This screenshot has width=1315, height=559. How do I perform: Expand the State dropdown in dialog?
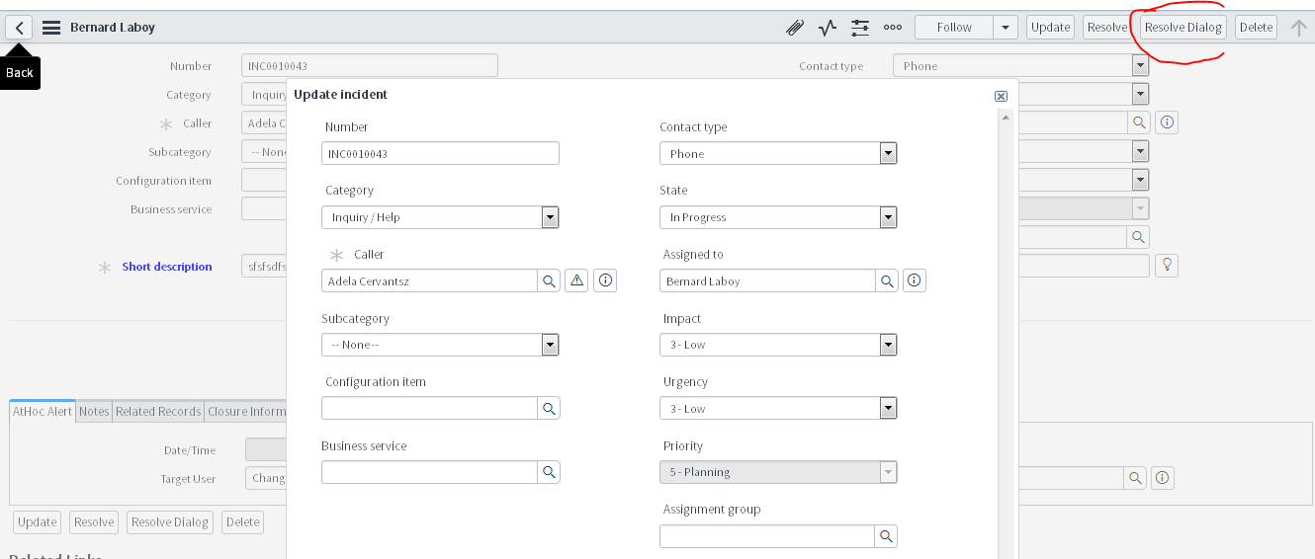coord(888,217)
